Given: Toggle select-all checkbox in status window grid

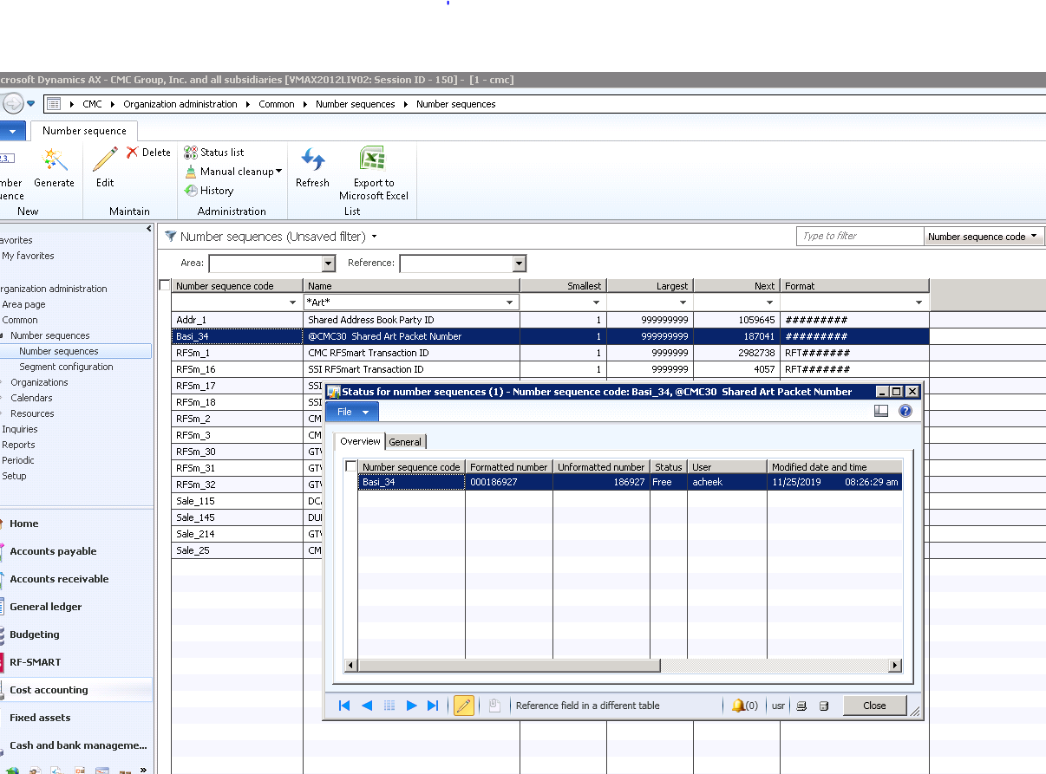Looking at the screenshot, I should pyautogui.click(x=351, y=466).
